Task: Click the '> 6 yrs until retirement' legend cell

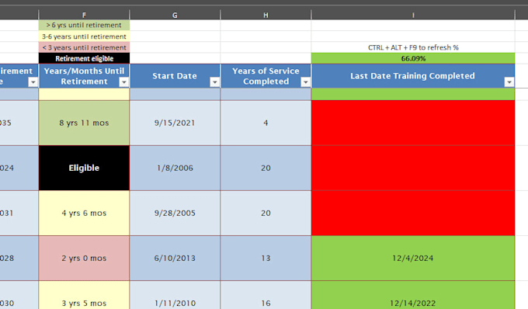Action: tap(84, 25)
